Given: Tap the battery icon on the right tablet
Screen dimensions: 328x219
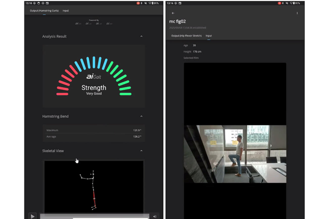Looking at the screenshot, I should [x=294, y=3].
